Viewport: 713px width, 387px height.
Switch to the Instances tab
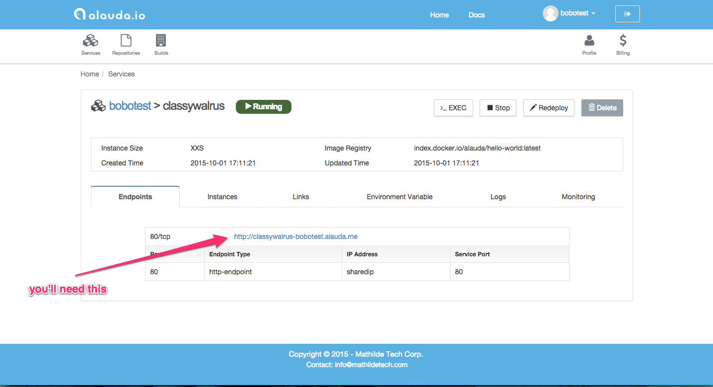click(222, 197)
